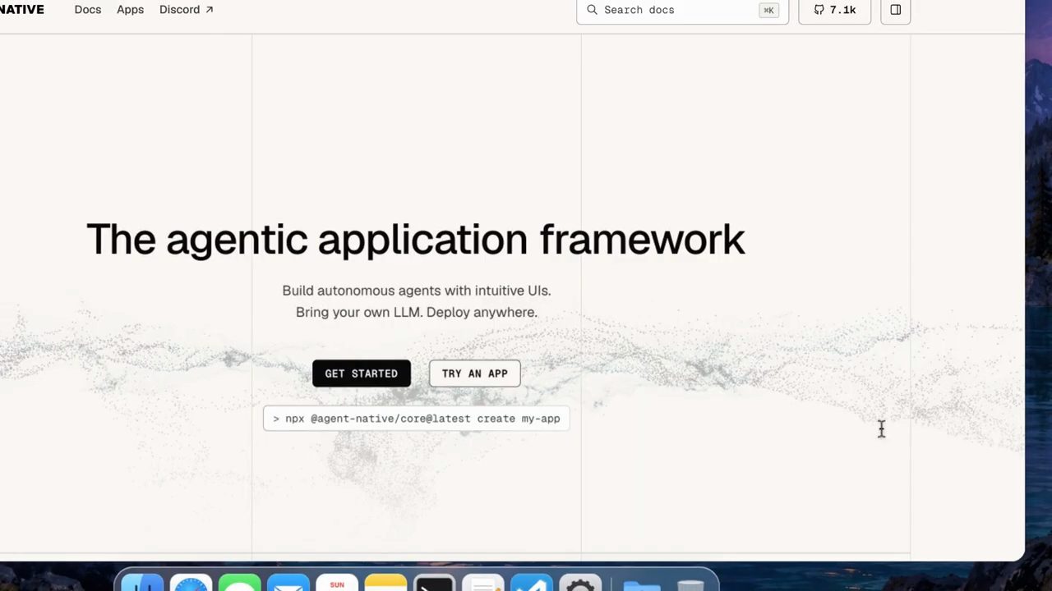Click the npx create my-app command box
Image resolution: width=1052 pixels, height=591 pixels.
coord(417,419)
